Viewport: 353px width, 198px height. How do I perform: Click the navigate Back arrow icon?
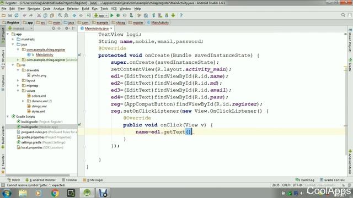point(74,15)
